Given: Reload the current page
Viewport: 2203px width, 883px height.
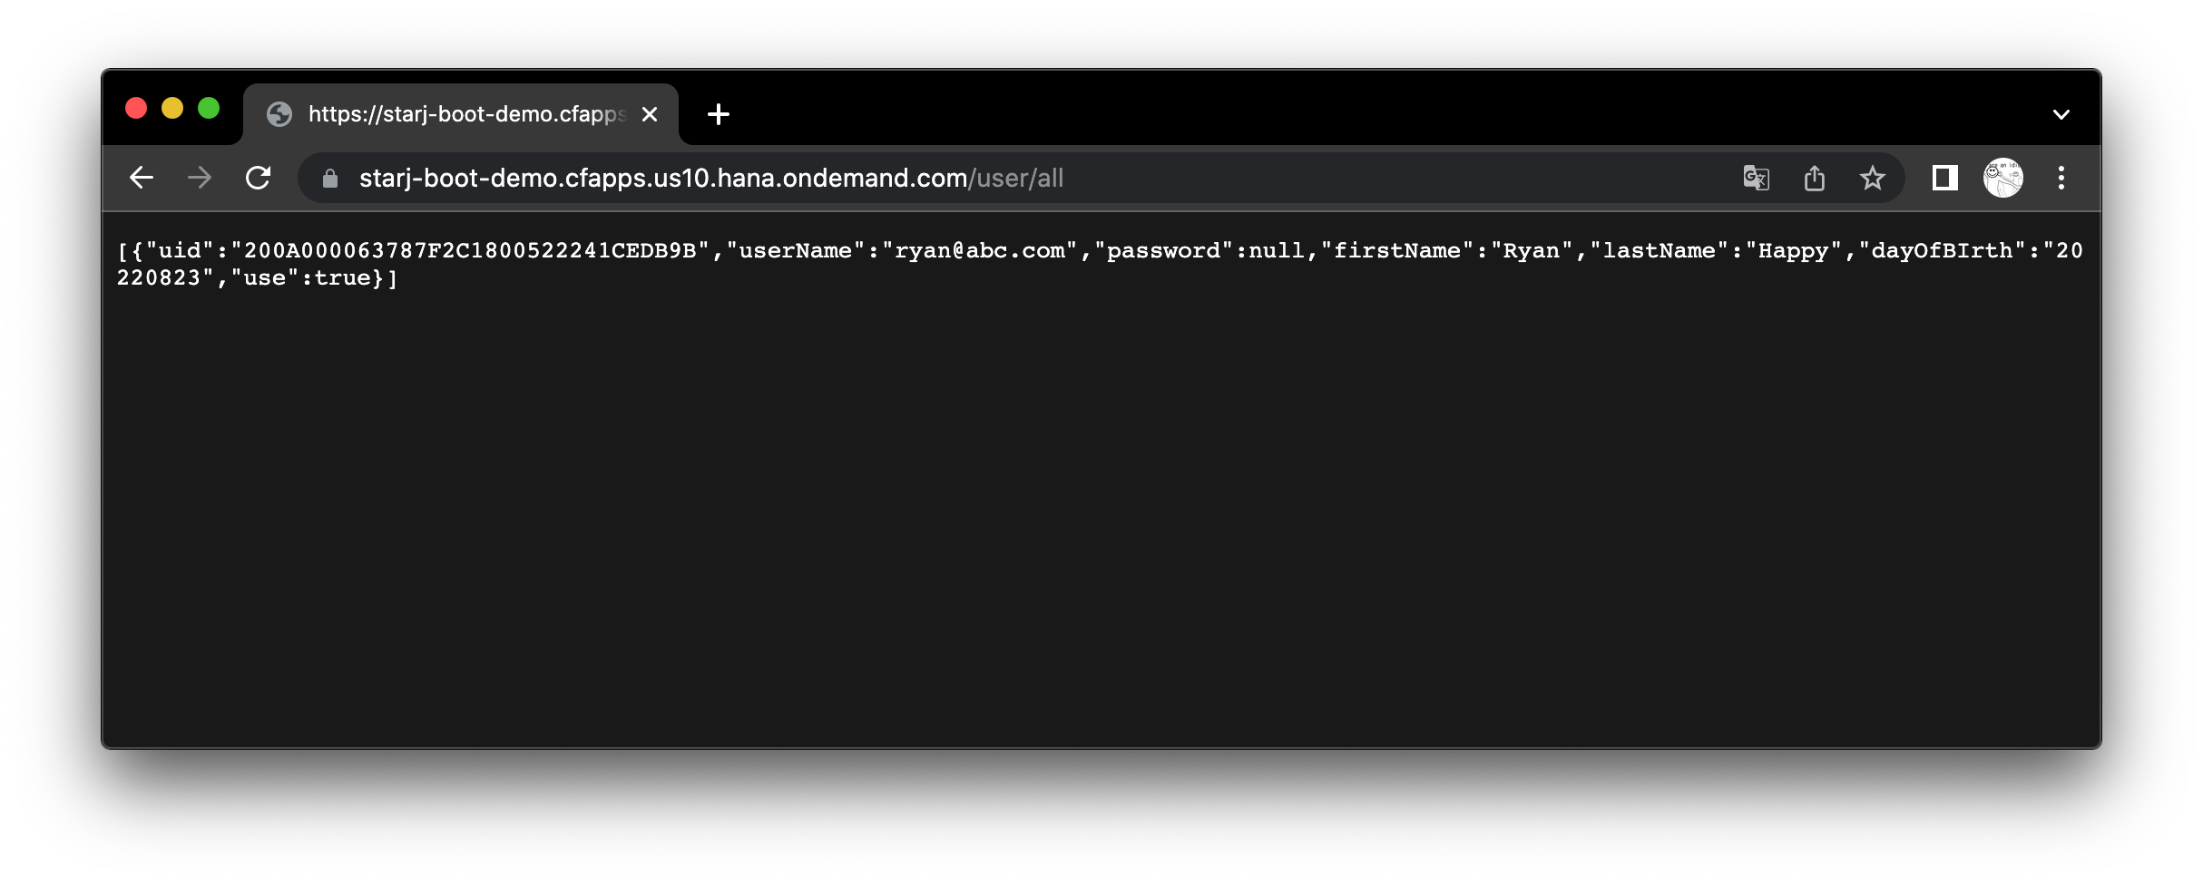Looking at the screenshot, I should (x=259, y=178).
